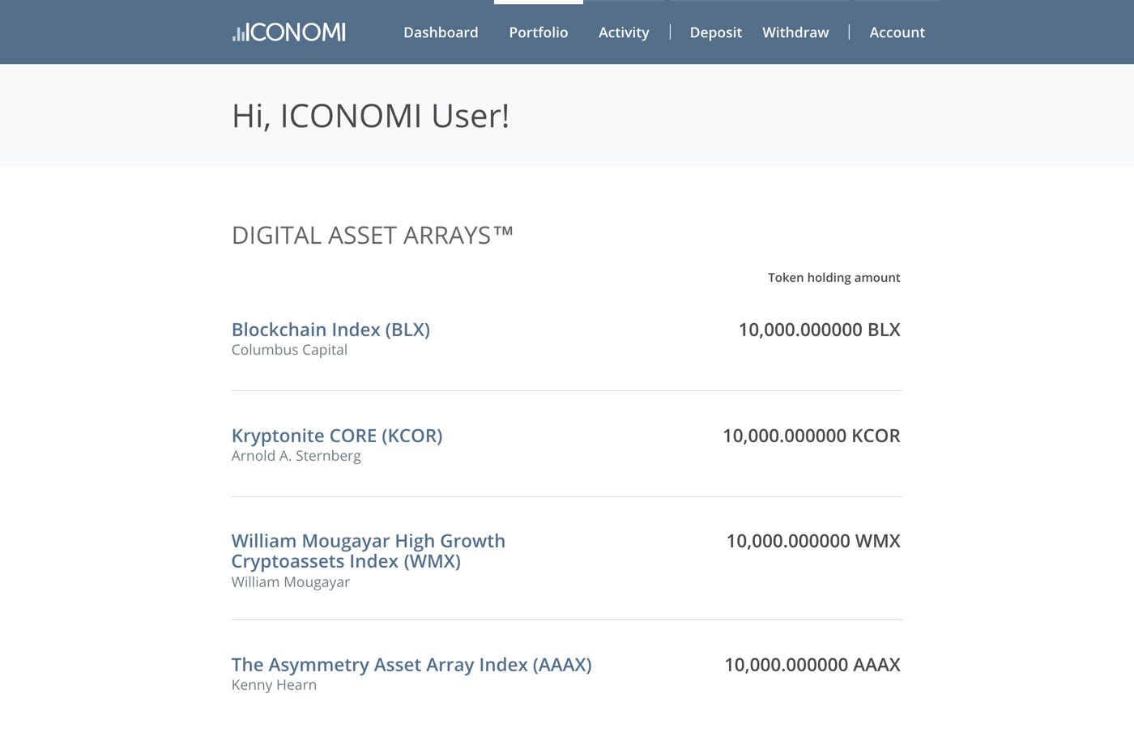Select the 10,000.000000 KCOR amount
Viewport: 1134px width, 745px height.
[812, 436]
